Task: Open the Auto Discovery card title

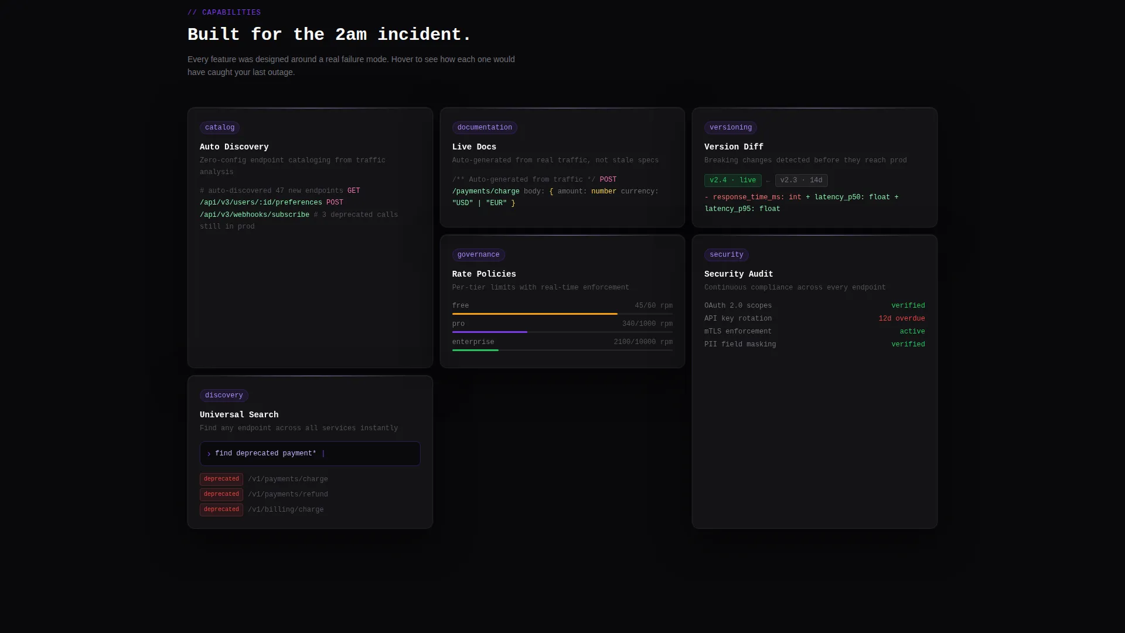Action: [x=234, y=147]
